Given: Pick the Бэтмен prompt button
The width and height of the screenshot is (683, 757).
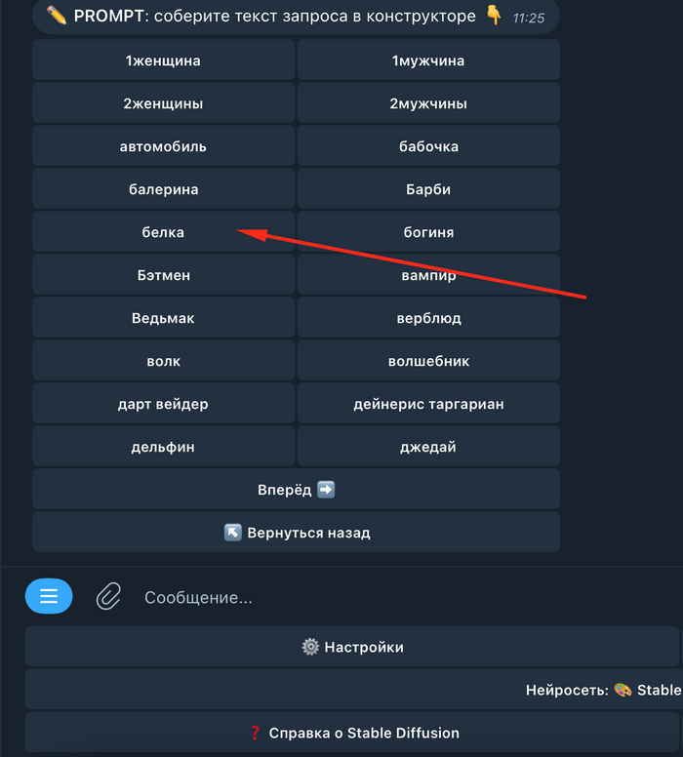Looking at the screenshot, I should (x=163, y=275).
